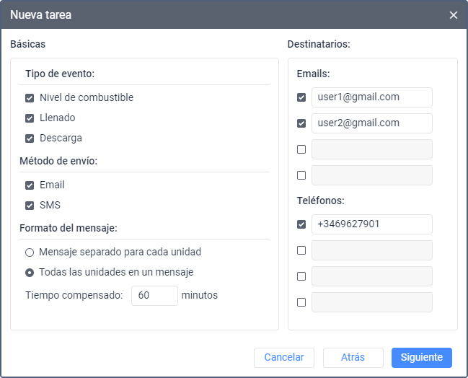Screen dimensions: 468x378
Task: Select Mensaje separado para cada unidad
Action: tap(30, 252)
